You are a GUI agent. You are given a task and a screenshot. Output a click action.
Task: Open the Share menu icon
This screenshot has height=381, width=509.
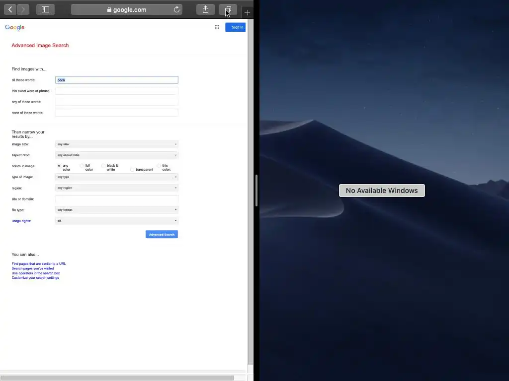pos(205,9)
